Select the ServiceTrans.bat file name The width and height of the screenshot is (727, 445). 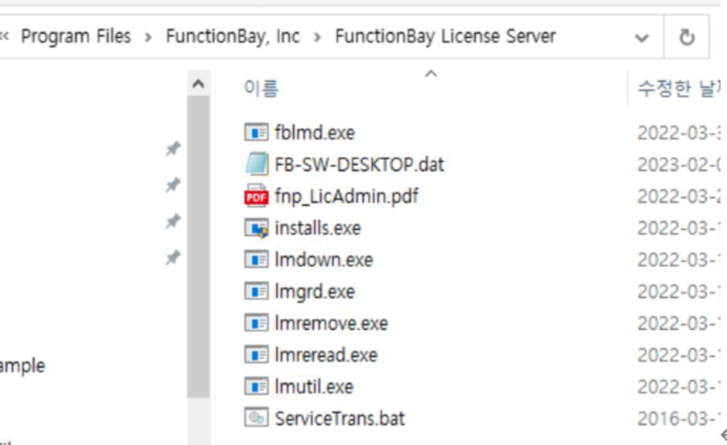(340, 418)
